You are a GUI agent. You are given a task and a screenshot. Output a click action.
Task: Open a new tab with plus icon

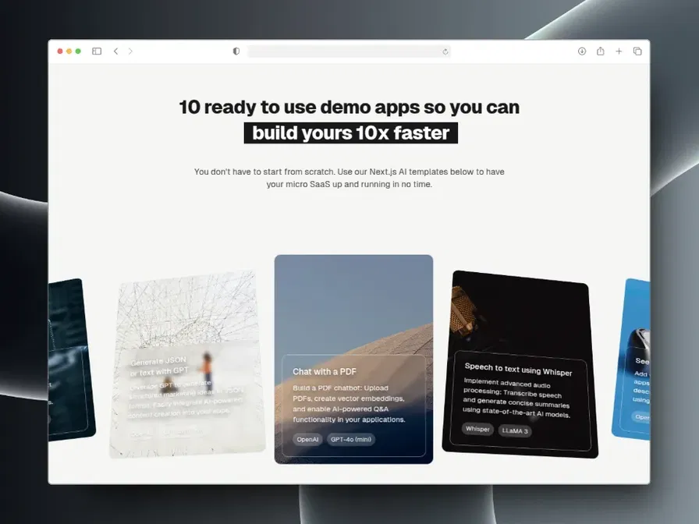click(619, 51)
